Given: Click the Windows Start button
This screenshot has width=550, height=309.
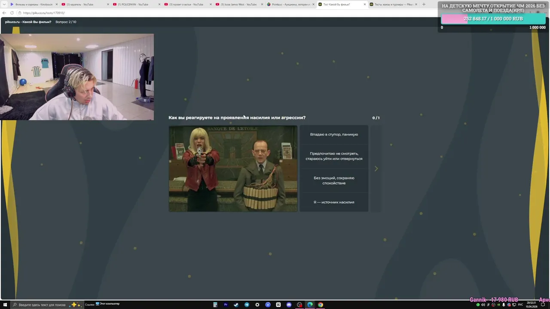Looking at the screenshot, I should pyautogui.click(x=5, y=305).
